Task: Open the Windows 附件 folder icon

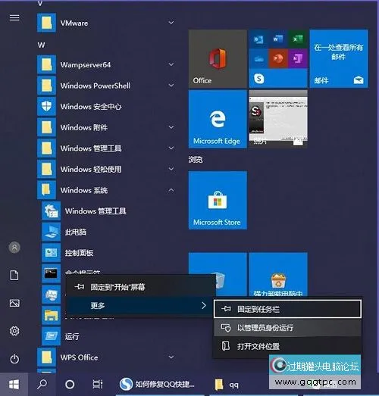Action: (x=46, y=127)
